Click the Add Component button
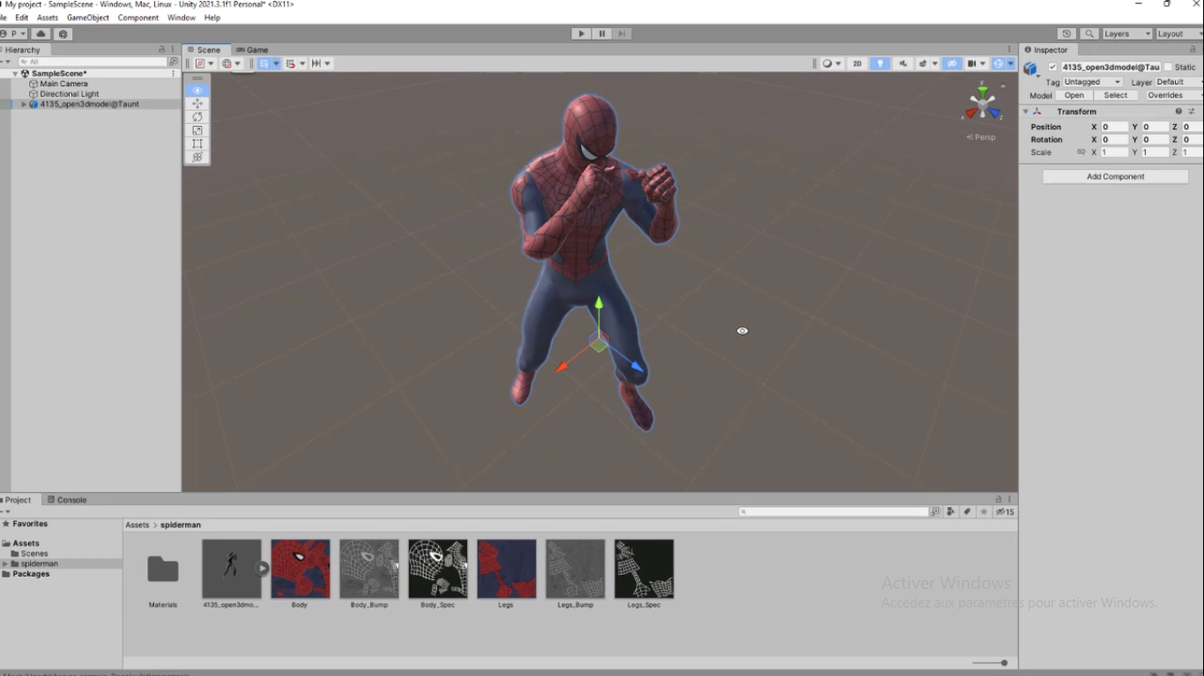Viewport: 1204px width, 676px height. tap(1115, 176)
